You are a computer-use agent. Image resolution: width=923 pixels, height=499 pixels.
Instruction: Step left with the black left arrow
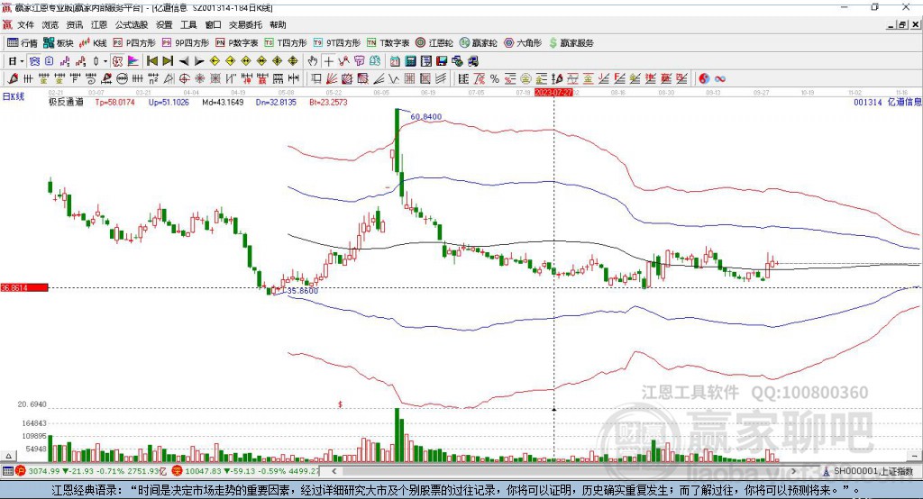184,61
